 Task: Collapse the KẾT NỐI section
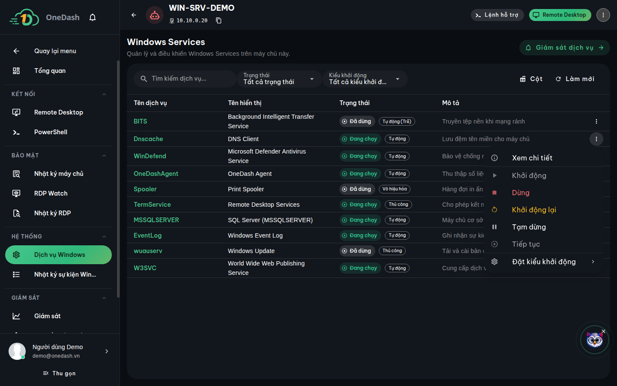click(104, 94)
